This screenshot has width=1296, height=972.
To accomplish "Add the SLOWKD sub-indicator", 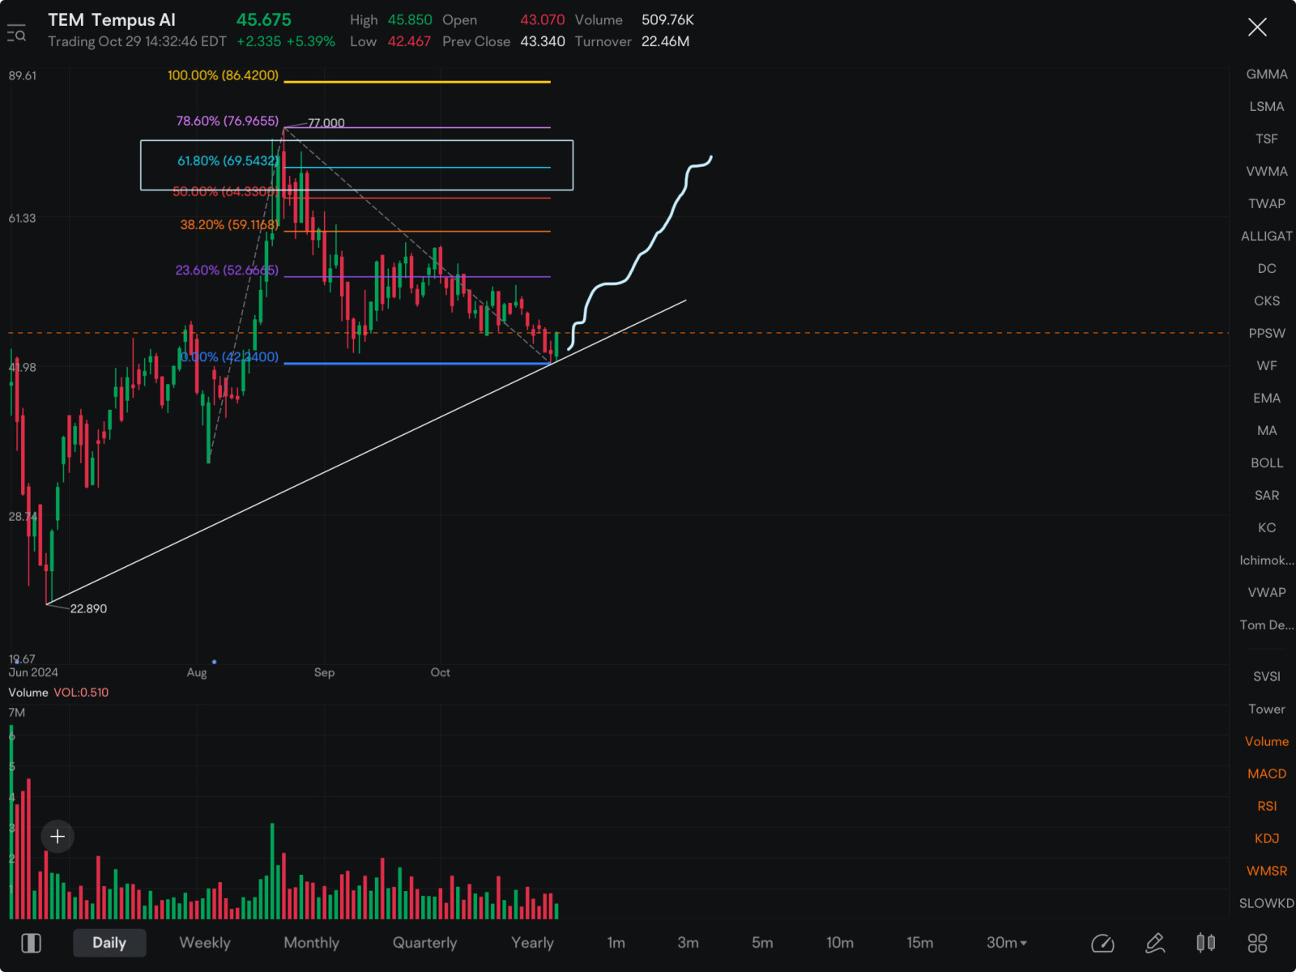I will click(x=1267, y=903).
